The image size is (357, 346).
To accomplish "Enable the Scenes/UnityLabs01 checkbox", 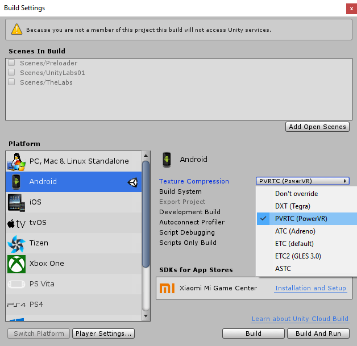I will 11,72.
